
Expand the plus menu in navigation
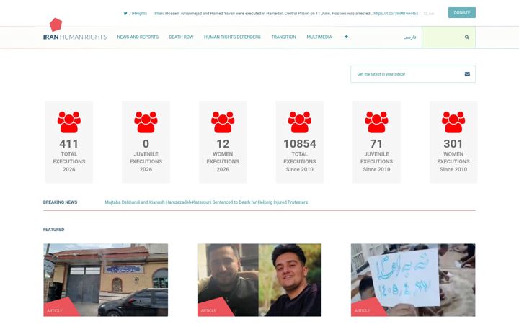346,37
